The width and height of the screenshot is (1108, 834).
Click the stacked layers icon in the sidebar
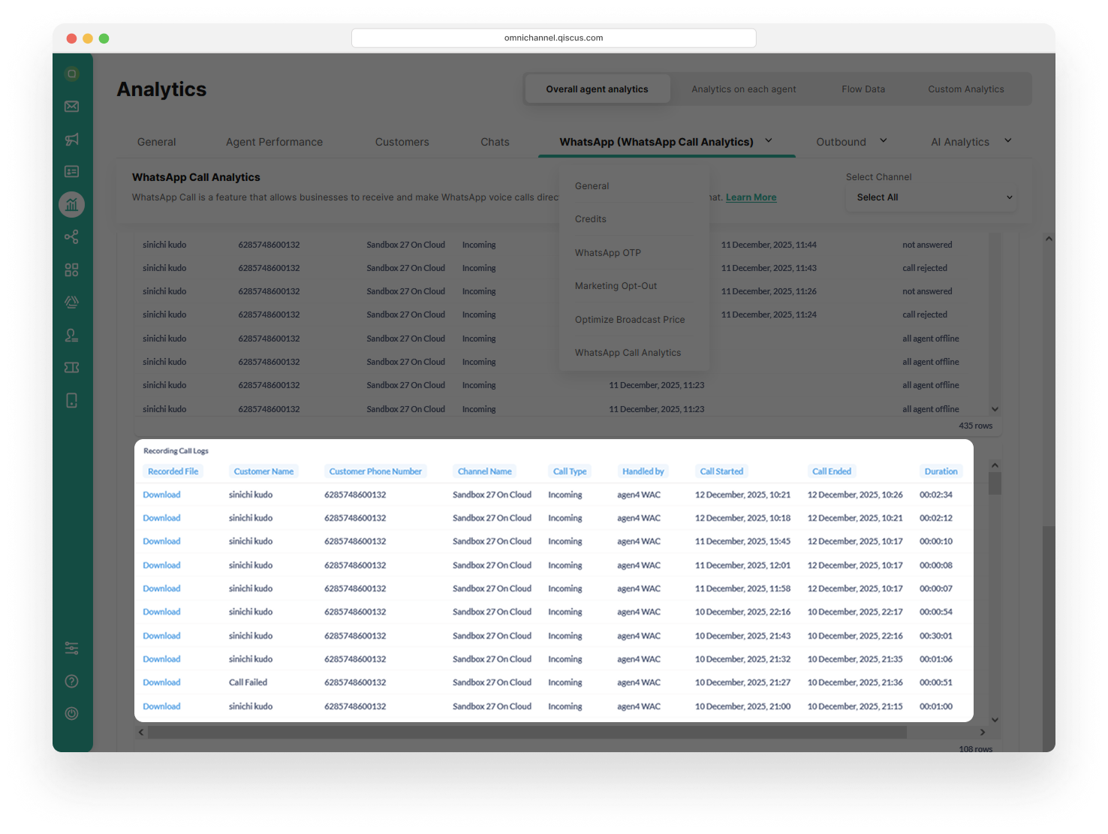[x=72, y=303]
